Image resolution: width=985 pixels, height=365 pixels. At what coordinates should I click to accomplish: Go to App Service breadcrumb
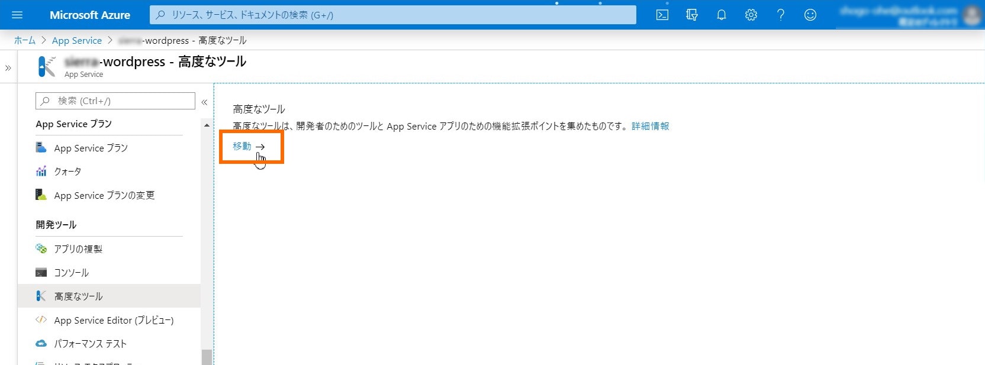77,40
